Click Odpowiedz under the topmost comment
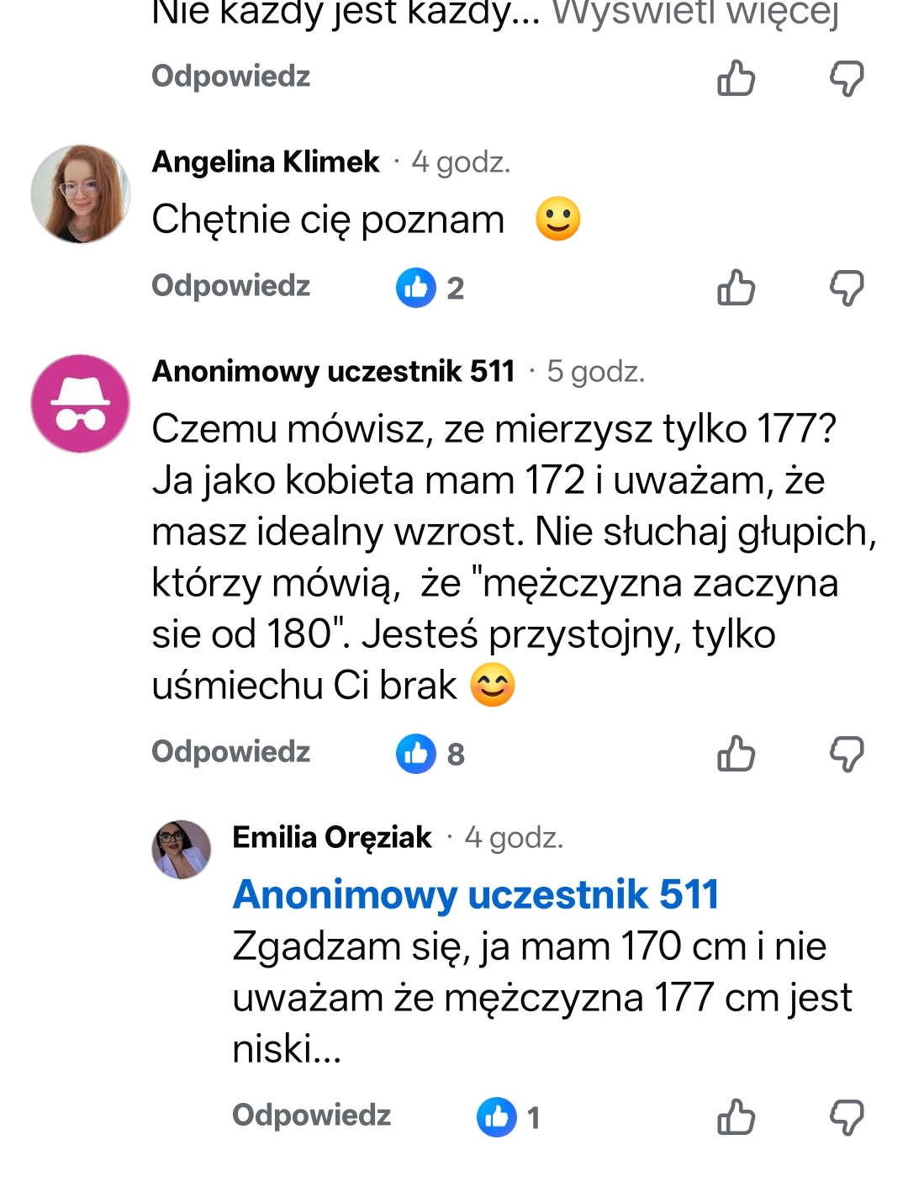This screenshot has width=908, height=1177. 230,77
